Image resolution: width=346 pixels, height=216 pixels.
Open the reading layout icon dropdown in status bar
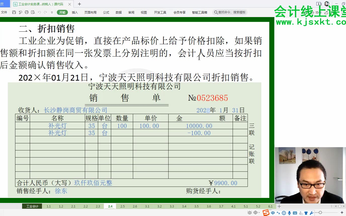256,213
